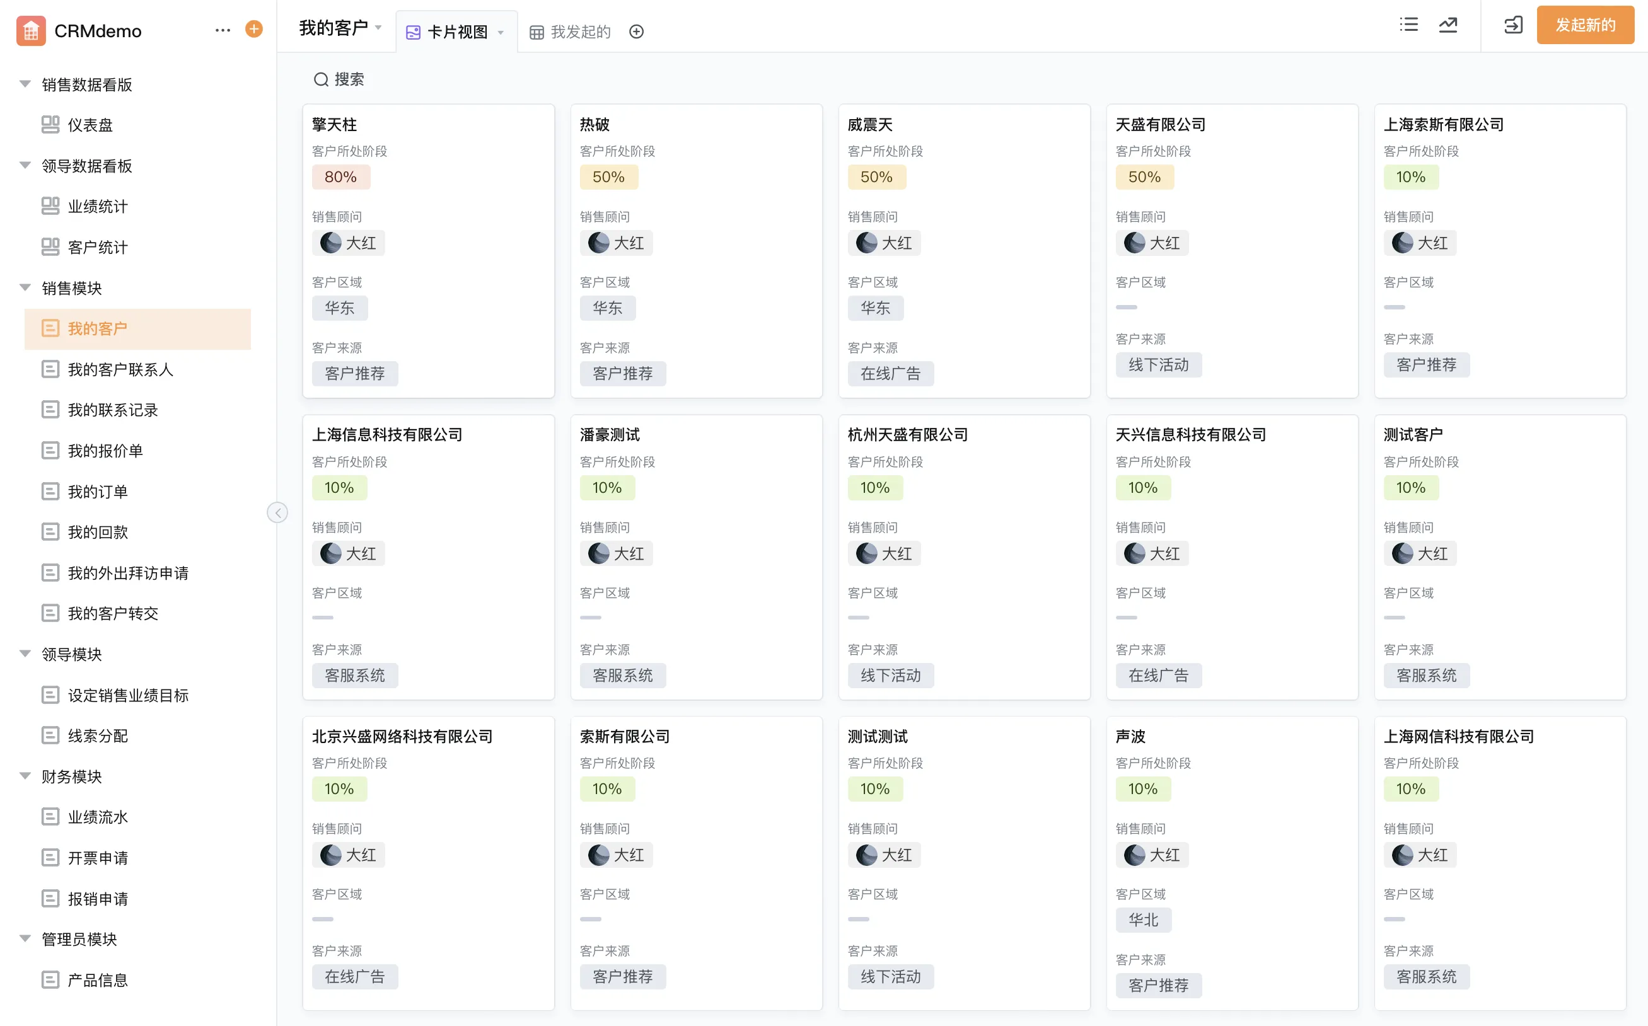Switch to the 卡片视图 tab
The height and width of the screenshot is (1026, 1648).
point(456,32)
